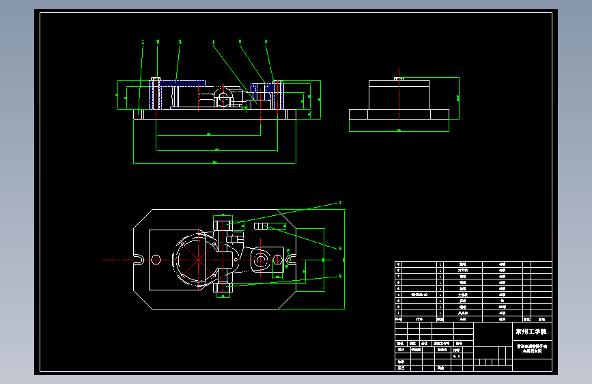The height and width of the screenshot is (384, 592).
Task: Click the code cell in parts list row 4
Action: [x=419, y=294]
